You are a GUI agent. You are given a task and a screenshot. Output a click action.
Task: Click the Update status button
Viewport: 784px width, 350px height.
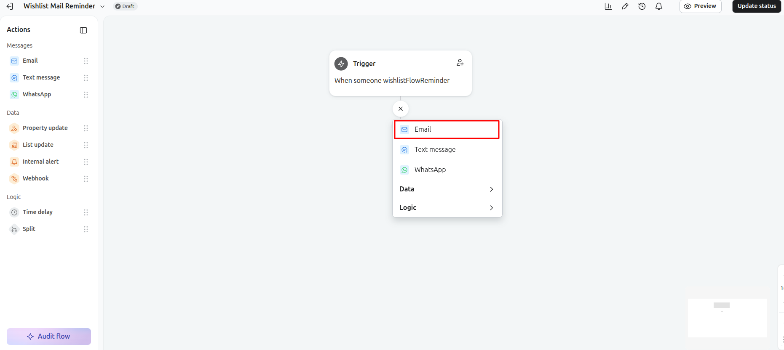(757, 6)
